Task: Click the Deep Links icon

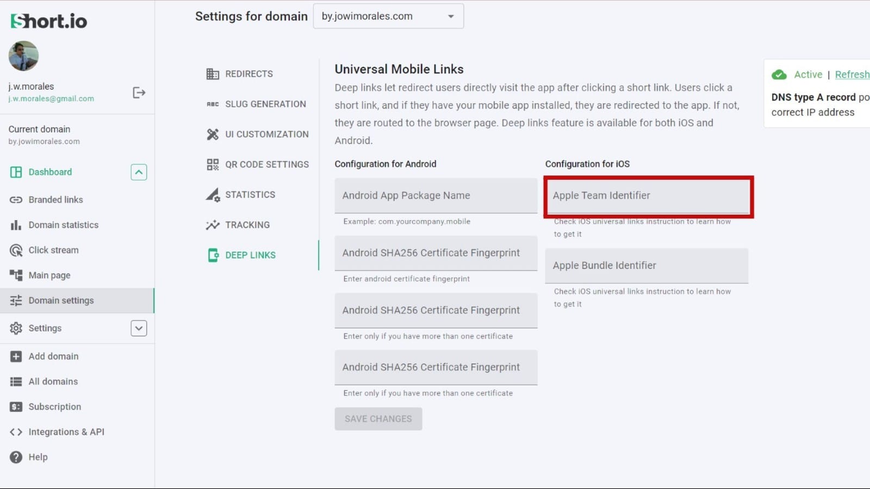Action: pyautogui.click(x=213, y=255)
